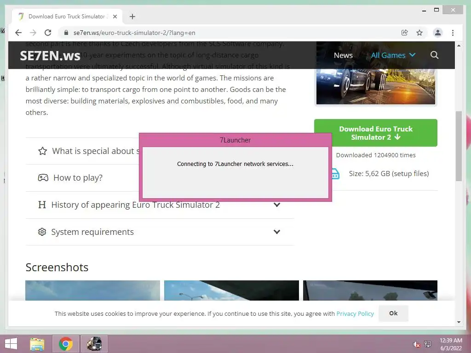Open the third screenshot thumbnail
Image resolution: width=471 pixels, height=353 pixels.
tap(370, 290)
